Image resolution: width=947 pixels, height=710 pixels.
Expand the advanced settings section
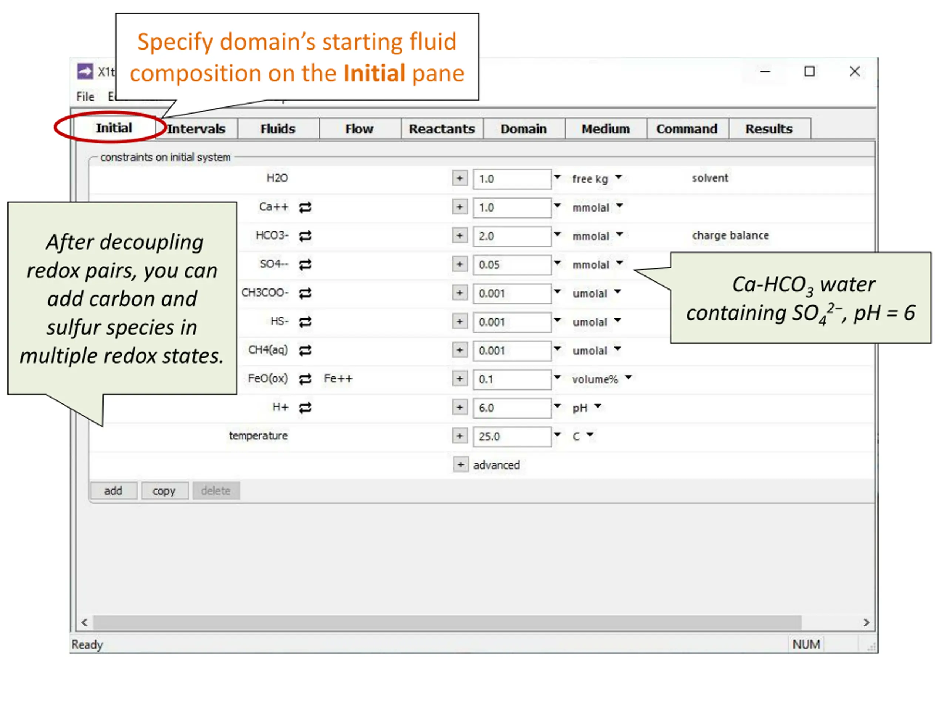click(460, 465)
